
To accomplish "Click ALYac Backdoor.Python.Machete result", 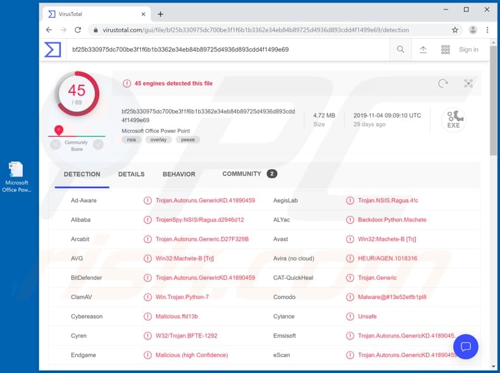I will tap(392, 220).
